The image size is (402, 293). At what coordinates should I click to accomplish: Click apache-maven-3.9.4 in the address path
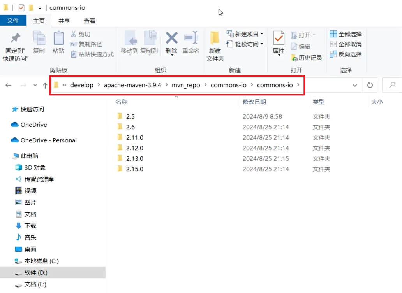click(x=132, y=85)
